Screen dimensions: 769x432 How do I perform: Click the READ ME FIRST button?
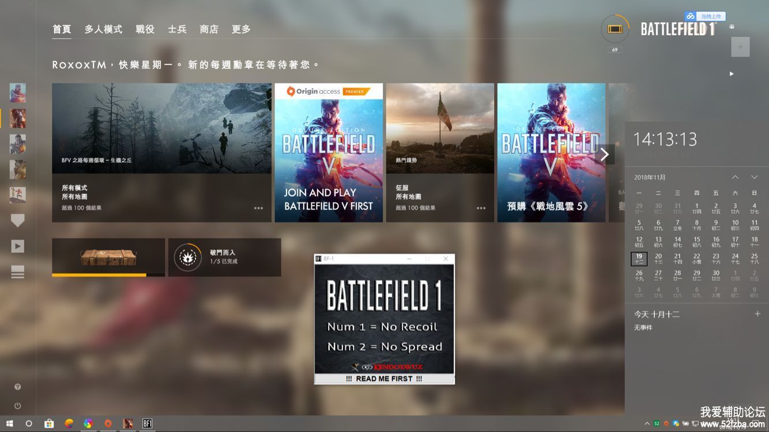(384, 379)
